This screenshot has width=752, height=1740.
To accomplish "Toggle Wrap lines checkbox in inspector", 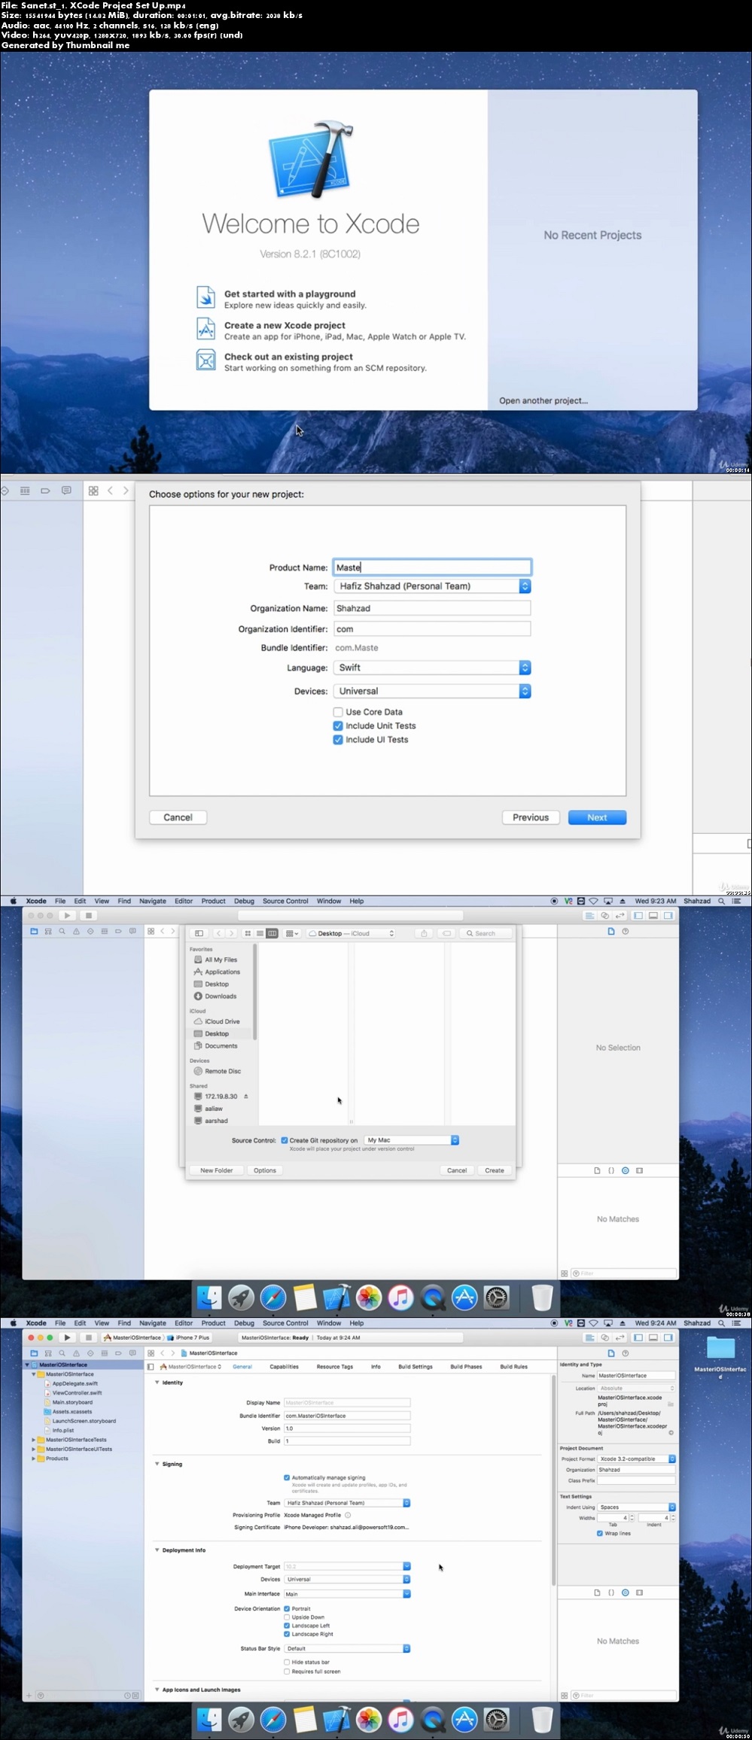I will click(x=600, y=1533).
